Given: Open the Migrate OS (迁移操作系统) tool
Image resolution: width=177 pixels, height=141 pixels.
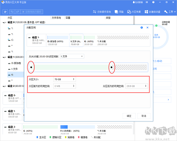Looking at the screenshot, I should click(x=102, y=12).
